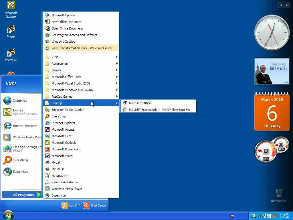This screenshot has width=293, height=220.
Task: Launch Internet Explorer from All Programs list
Action: (81, 123)
